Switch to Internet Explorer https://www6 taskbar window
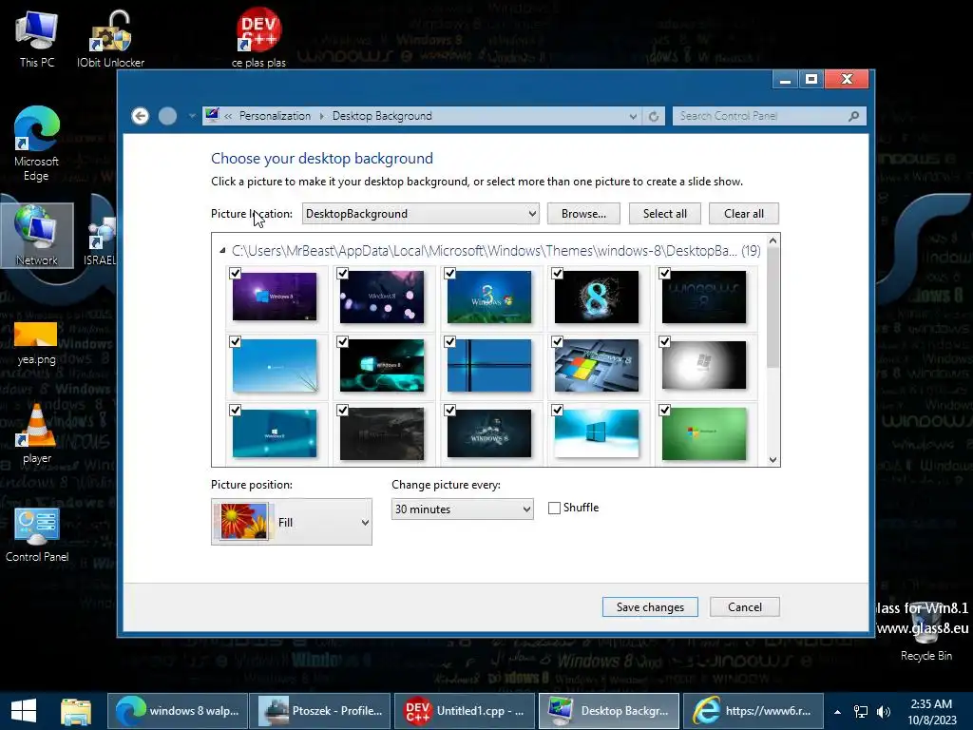Screen dimensions: 973x730 (753, 711)
